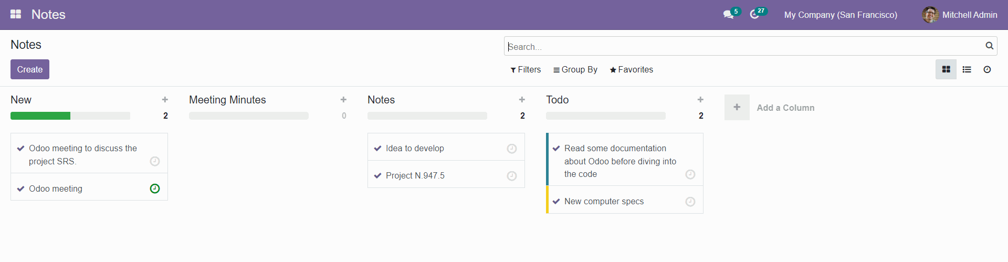
Task: Click the Meeting Minutes column progress bar
Action: pyautogui.click(x=249, y=116)
